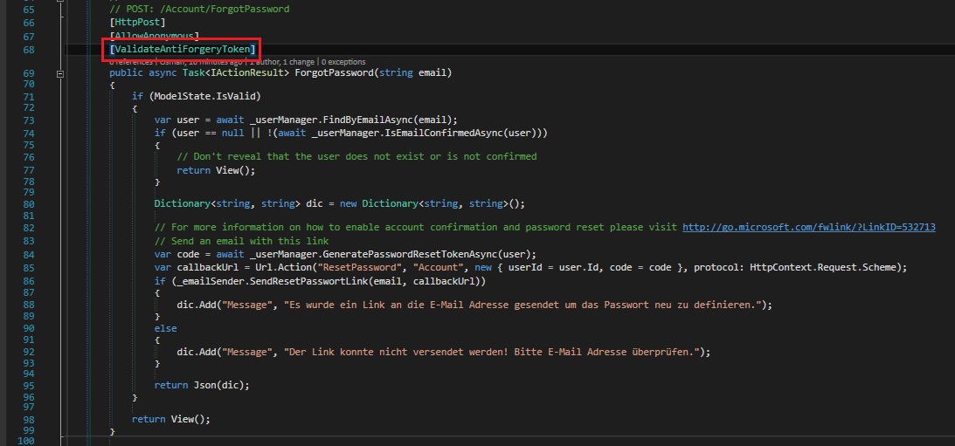Click the "Don't reveal that the user" comment
This screenshot has width=955, height=446.
point(356,156)
